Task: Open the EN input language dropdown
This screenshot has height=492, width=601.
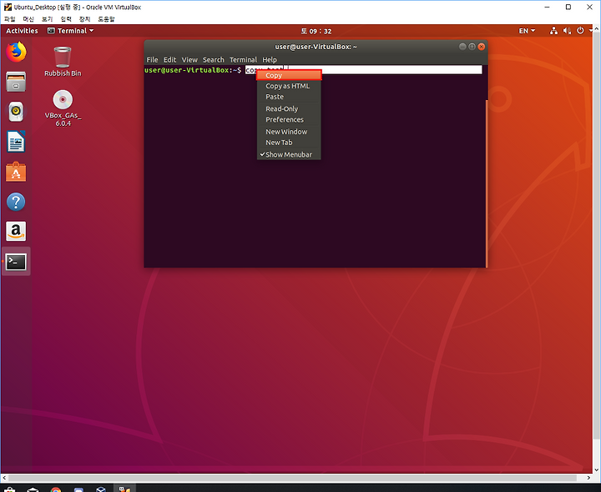Action: pos(527,31)
